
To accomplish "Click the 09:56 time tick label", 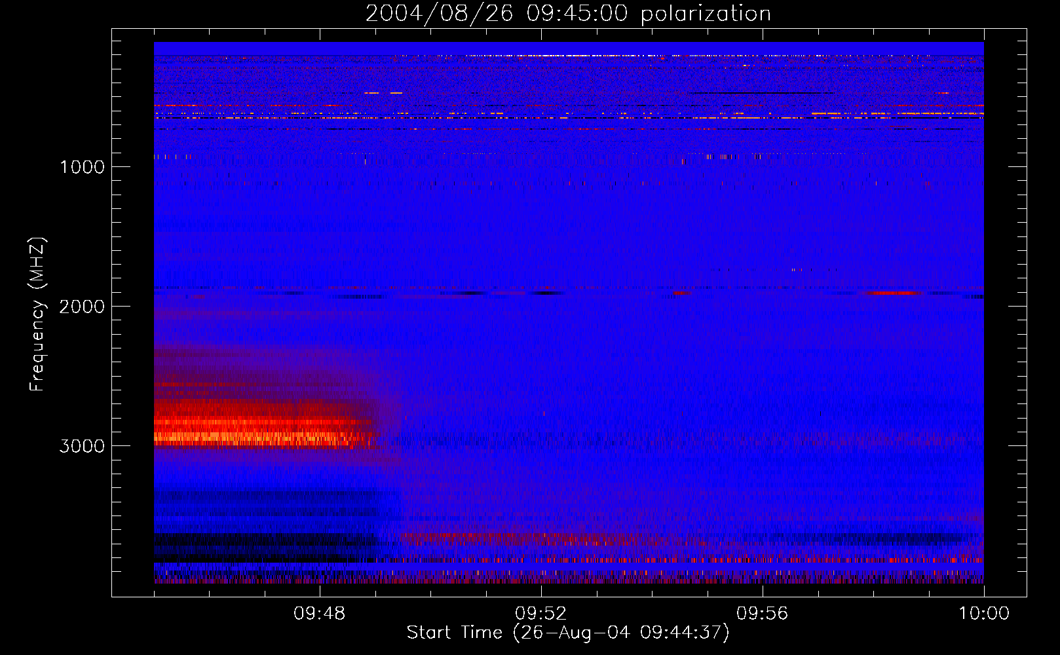I will click(763, 614).
